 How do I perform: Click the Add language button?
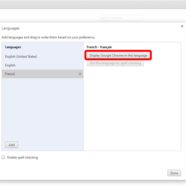tap(12, 145)
